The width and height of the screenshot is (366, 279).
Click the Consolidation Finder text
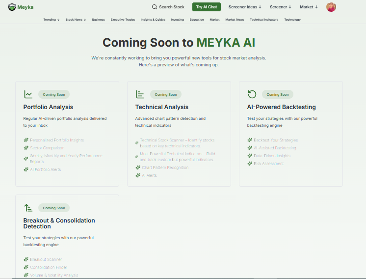click(48, 267)
